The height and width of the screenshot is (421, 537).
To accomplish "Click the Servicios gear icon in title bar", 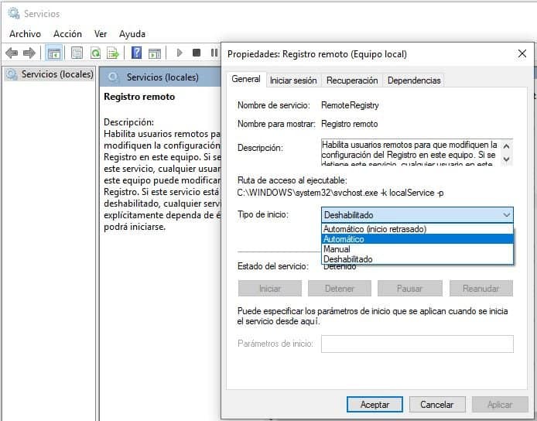I will (x=14, y=14).
